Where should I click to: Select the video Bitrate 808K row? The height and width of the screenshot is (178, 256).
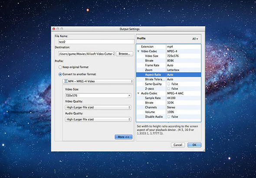168,61
